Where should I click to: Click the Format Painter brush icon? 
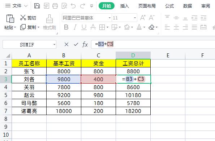point(50,19)
